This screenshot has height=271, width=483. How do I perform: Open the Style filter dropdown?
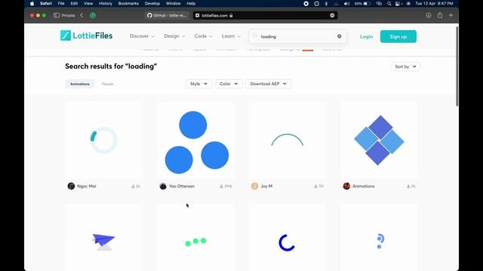198,84
